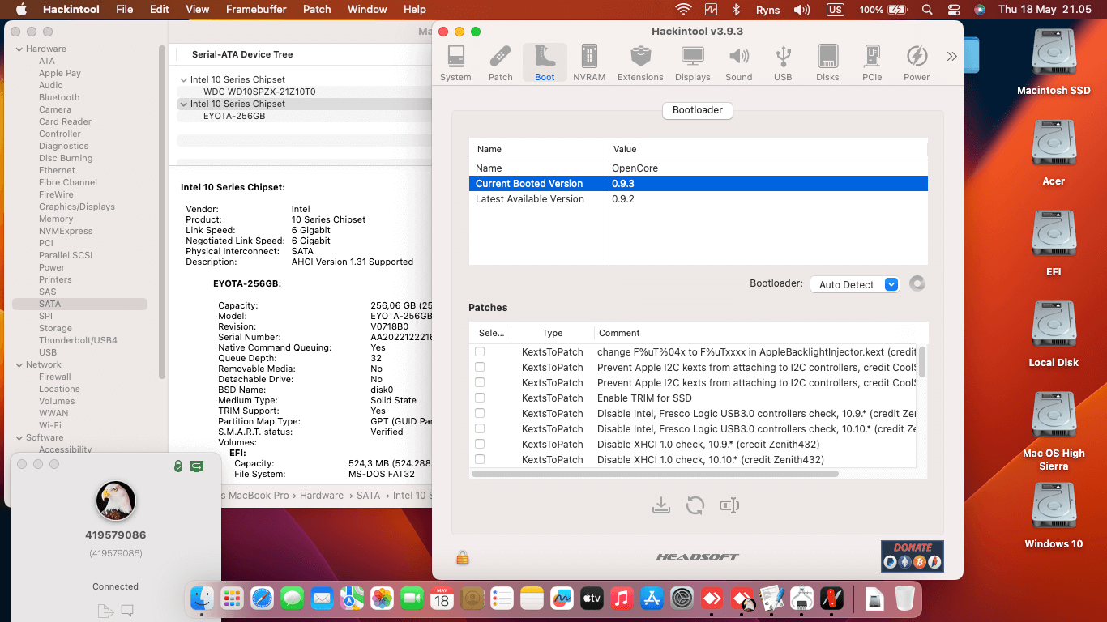Select EYOTA-256GB in device tree

234,116
